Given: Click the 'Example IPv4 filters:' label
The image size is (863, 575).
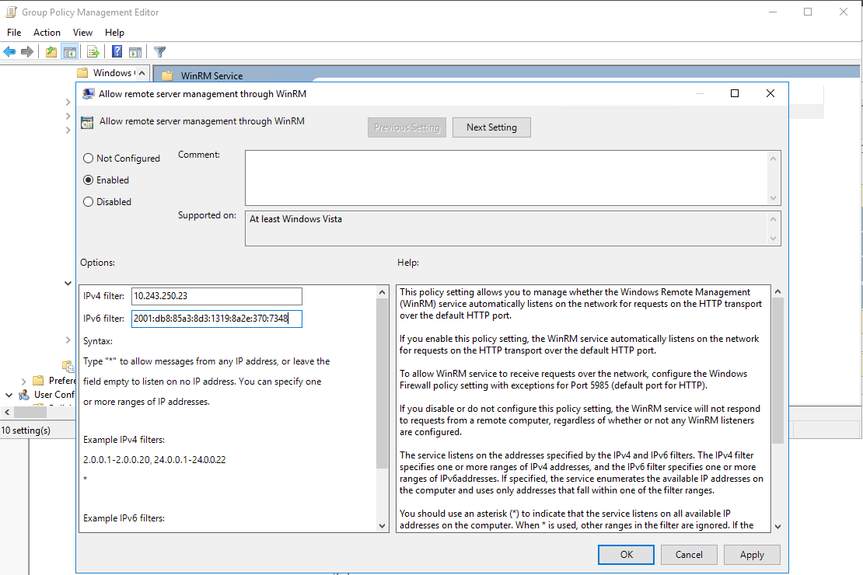Looking at the screenshot, I should (124, 440).
